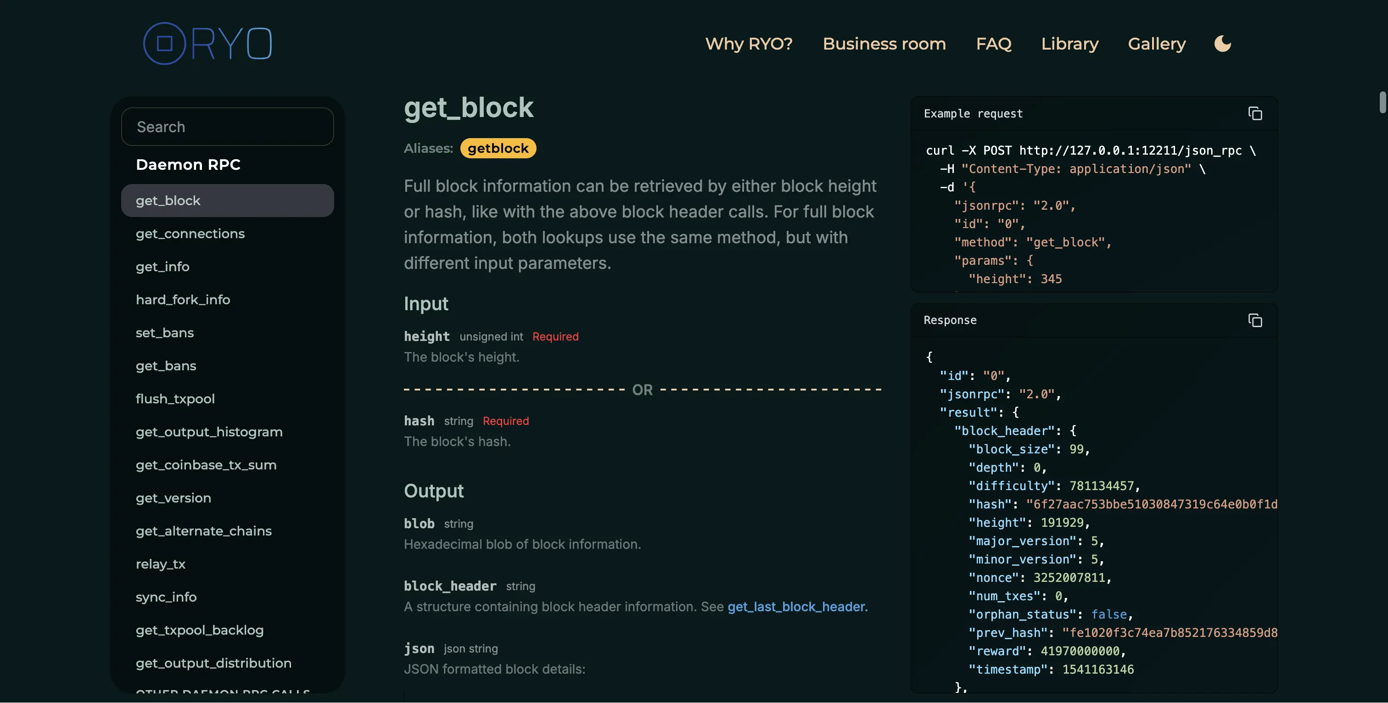Open get_connections documentation
The image size is (1388, 703).
[190, 233]
